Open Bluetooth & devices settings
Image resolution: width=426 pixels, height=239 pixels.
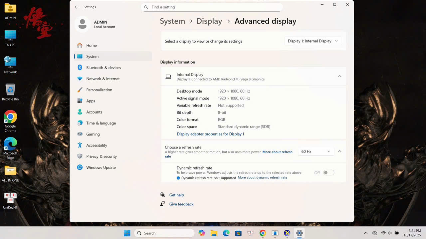point(104,68)
